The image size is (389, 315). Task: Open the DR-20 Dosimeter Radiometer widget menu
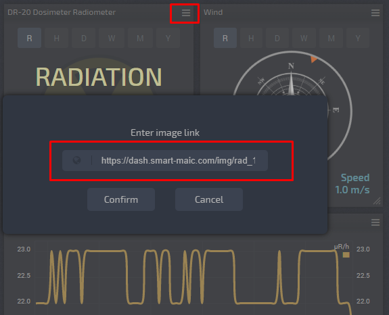(186, 13)
